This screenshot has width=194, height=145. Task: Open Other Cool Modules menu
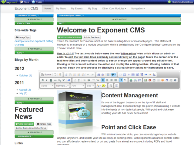(114, 9)
